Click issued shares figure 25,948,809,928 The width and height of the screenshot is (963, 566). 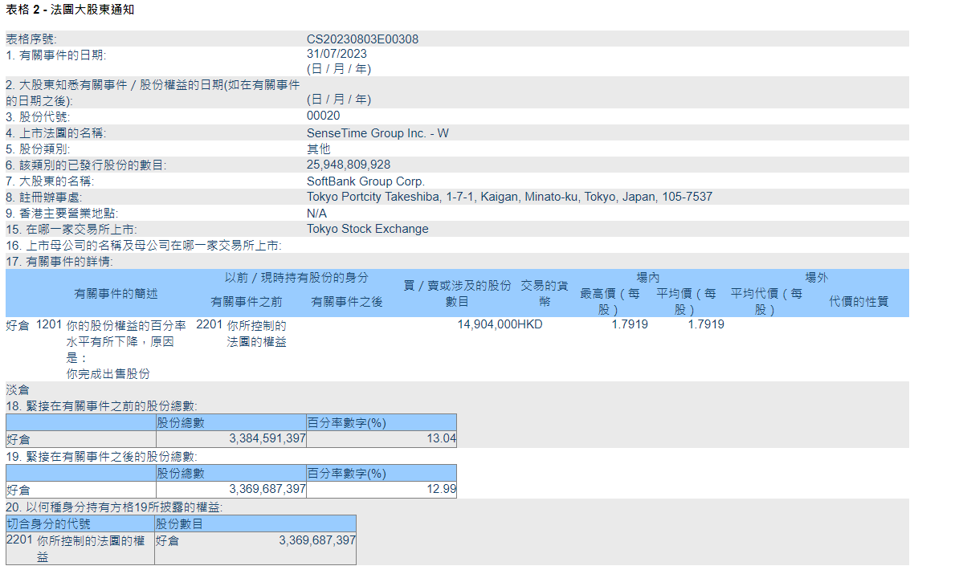click(349, 165)
